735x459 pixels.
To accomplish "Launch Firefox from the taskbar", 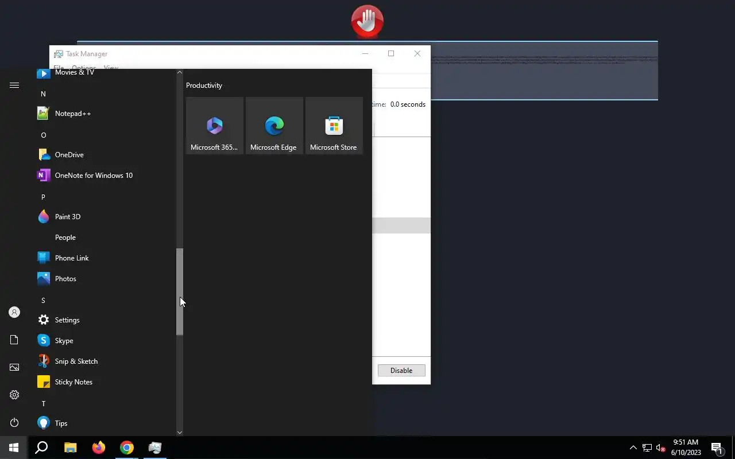I will 98,448.
